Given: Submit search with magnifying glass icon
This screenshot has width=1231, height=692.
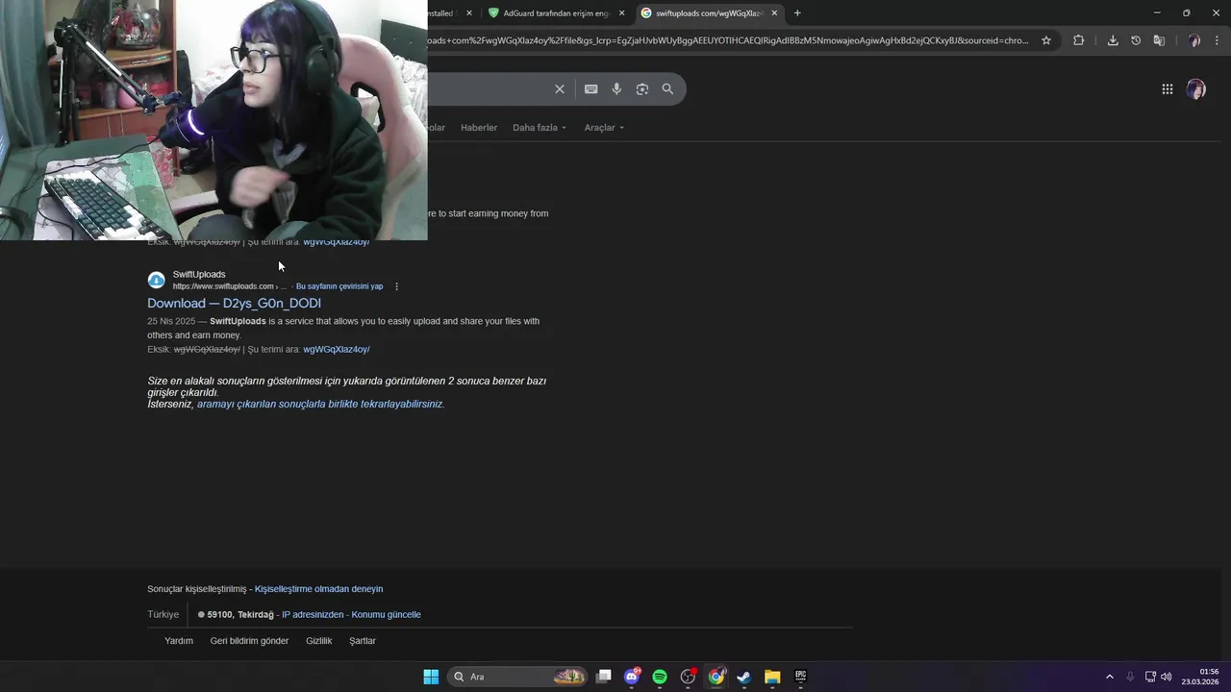Looking at the screenshot, I should point(667,88).
